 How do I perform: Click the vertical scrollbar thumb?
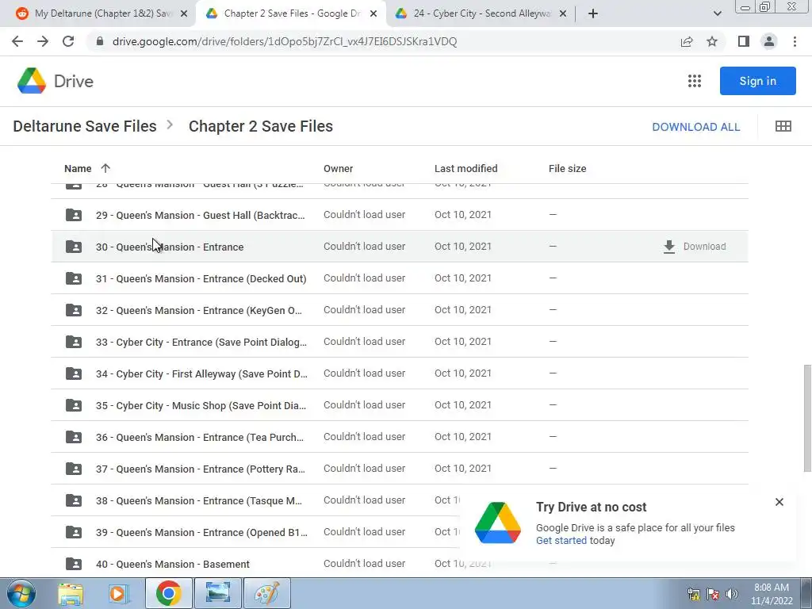(806, 418)
